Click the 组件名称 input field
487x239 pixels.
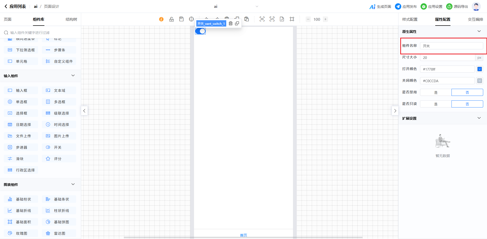point(451,46)
